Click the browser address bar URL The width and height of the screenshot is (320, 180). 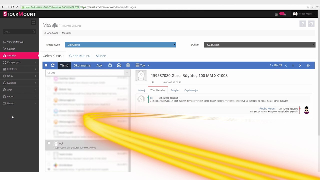[108, 7]
